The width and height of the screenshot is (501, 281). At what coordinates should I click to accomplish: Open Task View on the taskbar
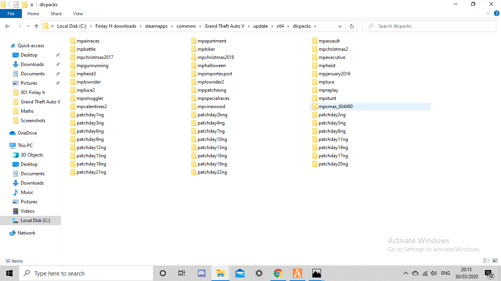coord(182,273)
